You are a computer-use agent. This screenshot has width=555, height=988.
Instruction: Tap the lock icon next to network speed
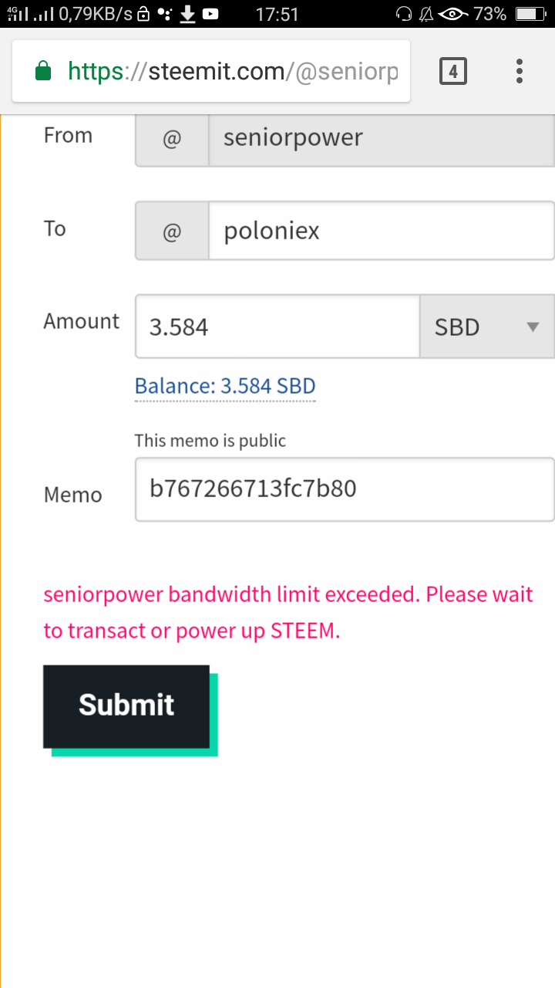click(143, 14)
